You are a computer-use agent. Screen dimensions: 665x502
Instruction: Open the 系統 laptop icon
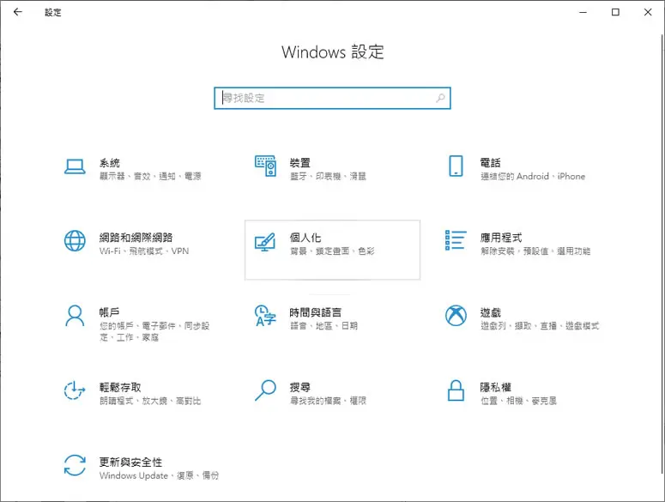coord(75,166)
